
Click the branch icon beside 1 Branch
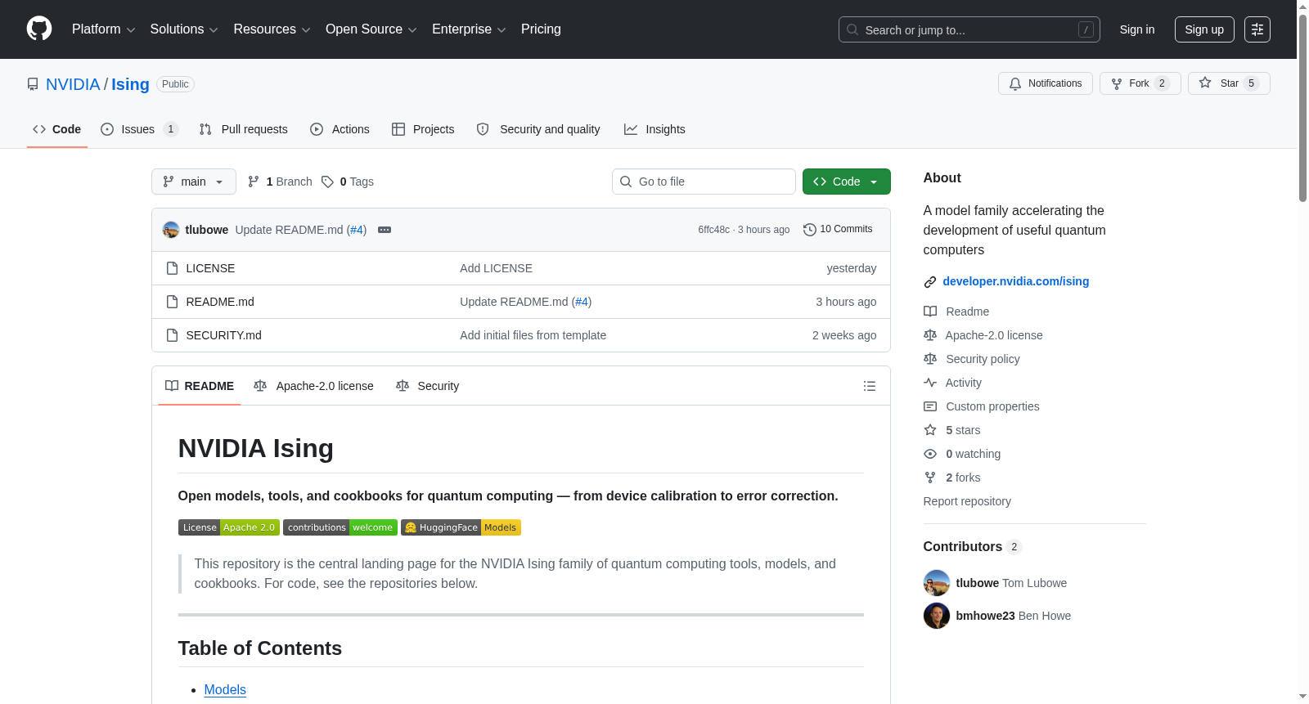[254, 182]
